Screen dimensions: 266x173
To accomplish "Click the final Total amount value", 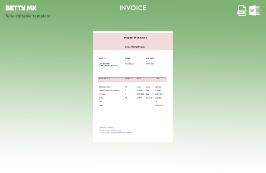I will (x=159, y=105).
